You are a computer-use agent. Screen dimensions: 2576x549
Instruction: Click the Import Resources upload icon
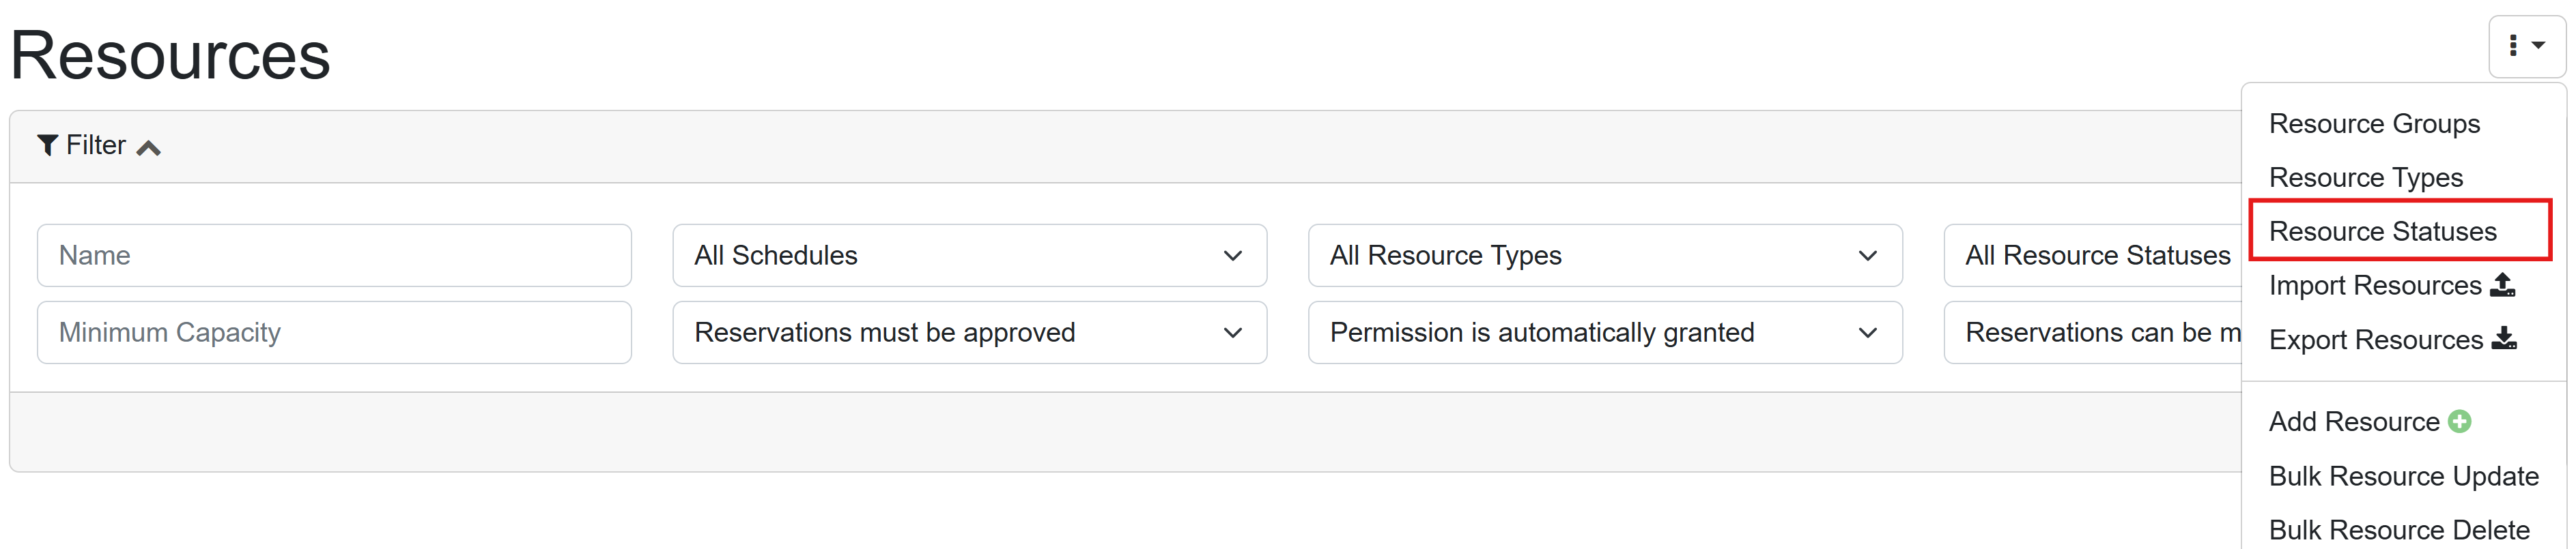[2502, 286]
